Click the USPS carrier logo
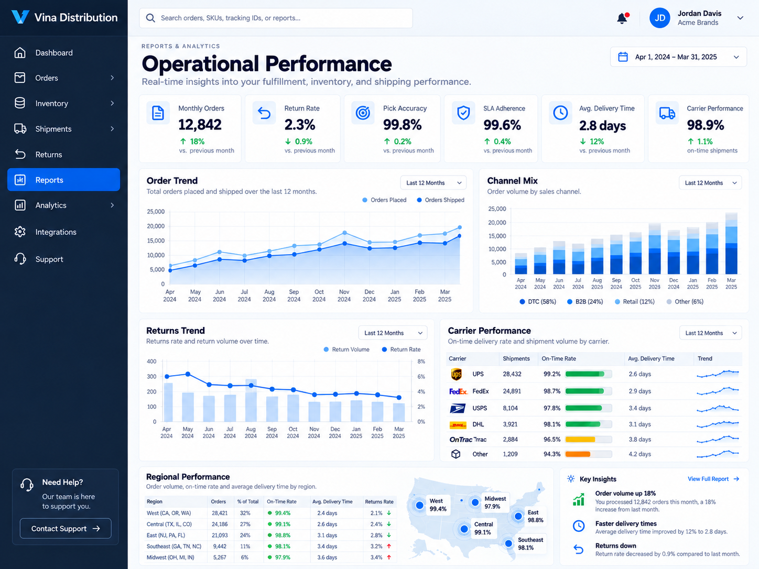 point(458,408)
